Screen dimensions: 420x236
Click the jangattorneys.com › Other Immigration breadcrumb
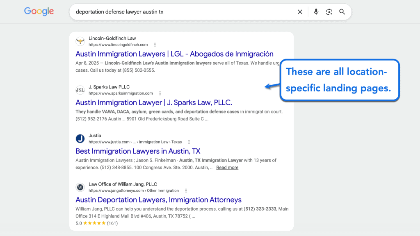coord(134,191)
